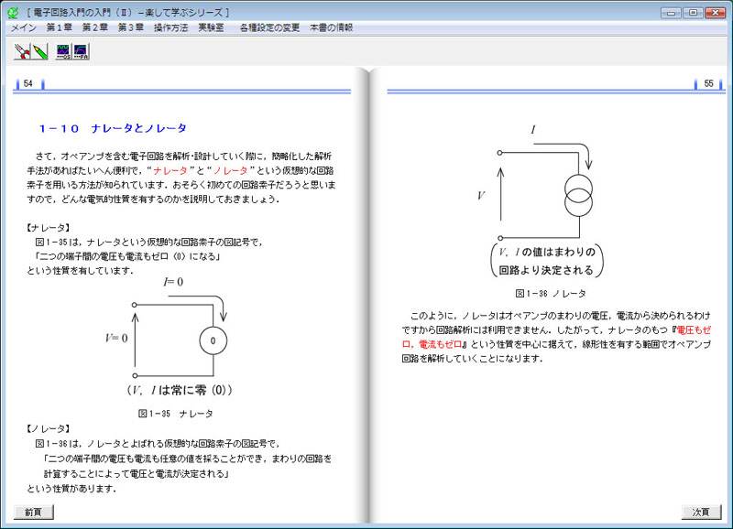Image resolution: width=733 pixels, height=529 pixels.
Task: Click the red word ノレータ in the intro paragraph
Action: 231,170
